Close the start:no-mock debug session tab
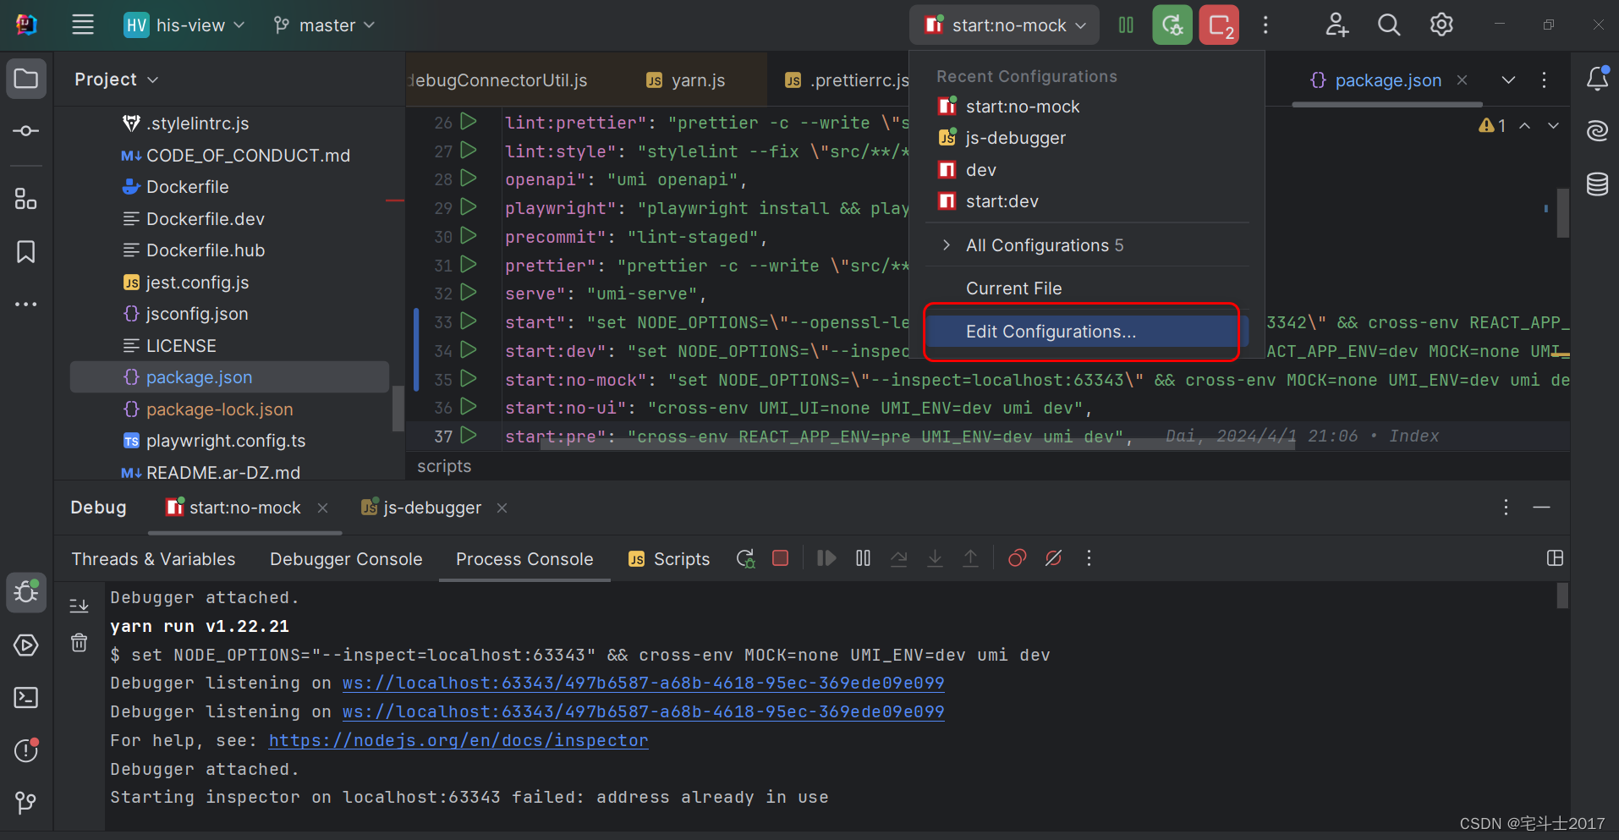The image size is (1619, 840). 322,508
